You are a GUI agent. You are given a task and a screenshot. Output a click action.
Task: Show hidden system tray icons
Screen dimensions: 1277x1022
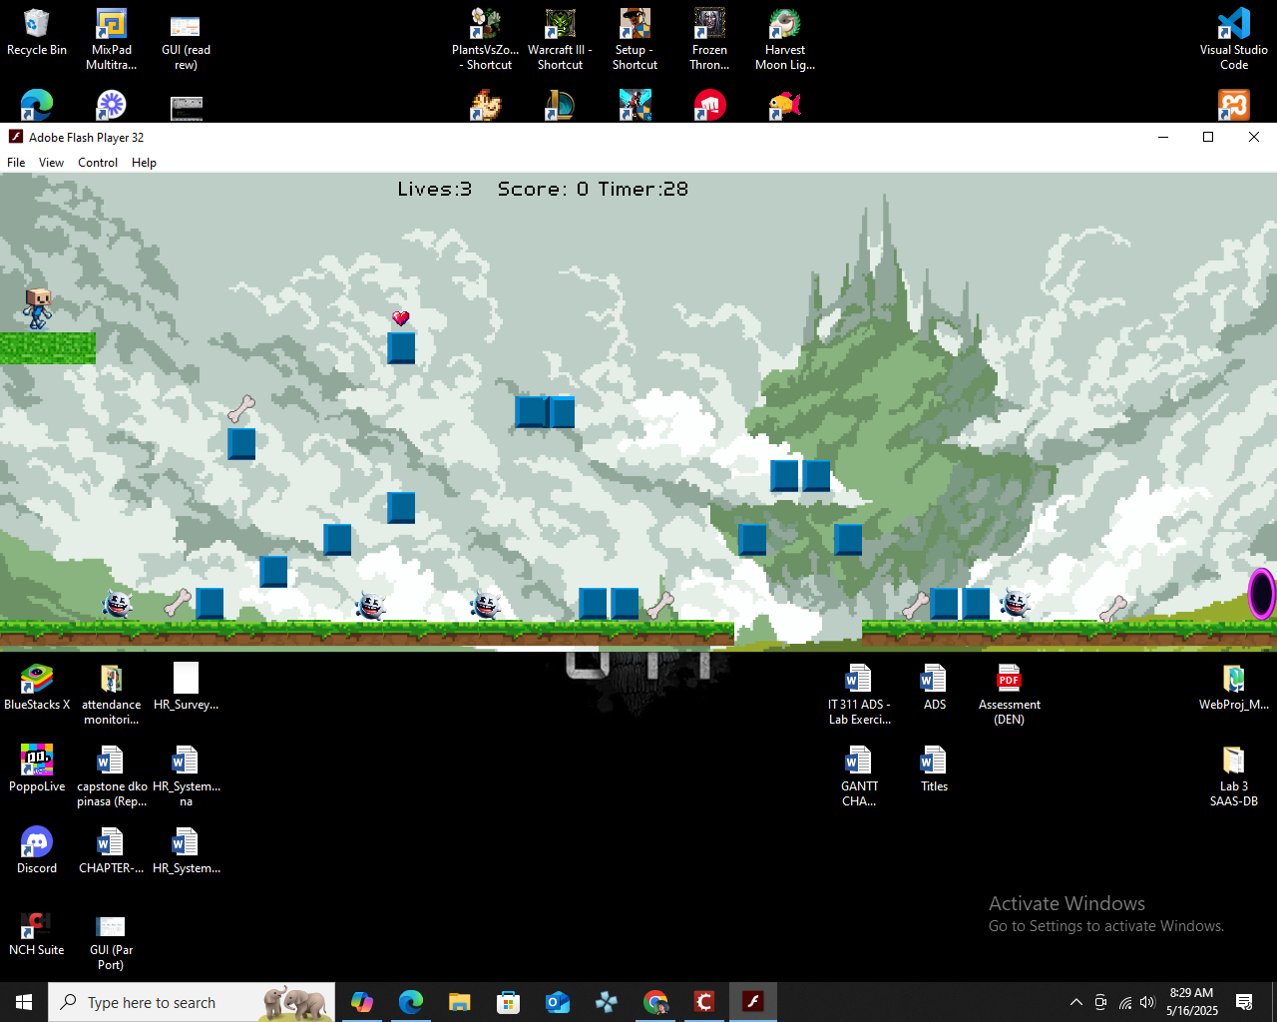1075,1002
